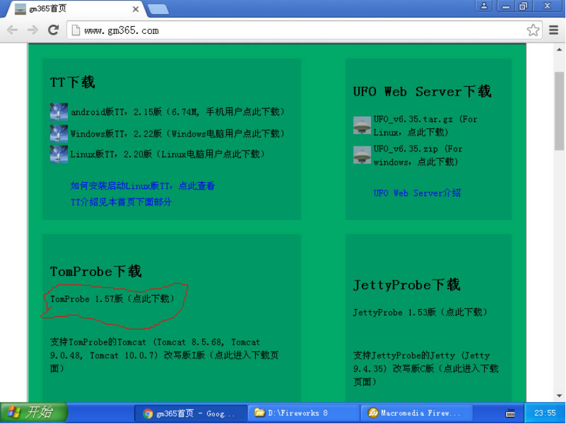Download Windows版TT 2.22版

point(178,133)
